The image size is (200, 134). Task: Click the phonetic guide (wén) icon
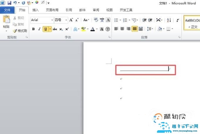pos(102,20)
